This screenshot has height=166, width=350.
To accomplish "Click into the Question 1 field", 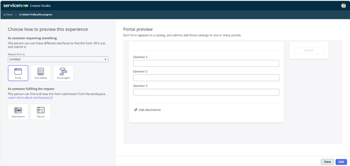I will coord(206,63).
